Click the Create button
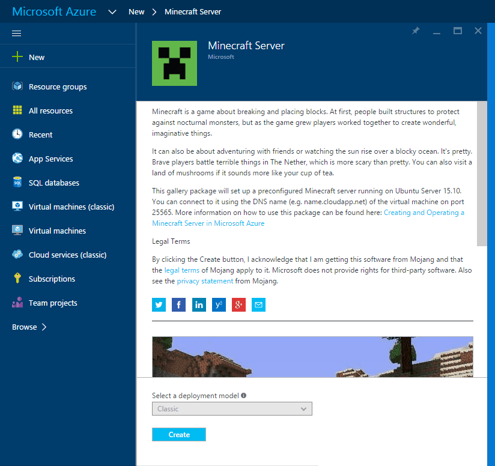495x466 pixels. click(179, 434)
